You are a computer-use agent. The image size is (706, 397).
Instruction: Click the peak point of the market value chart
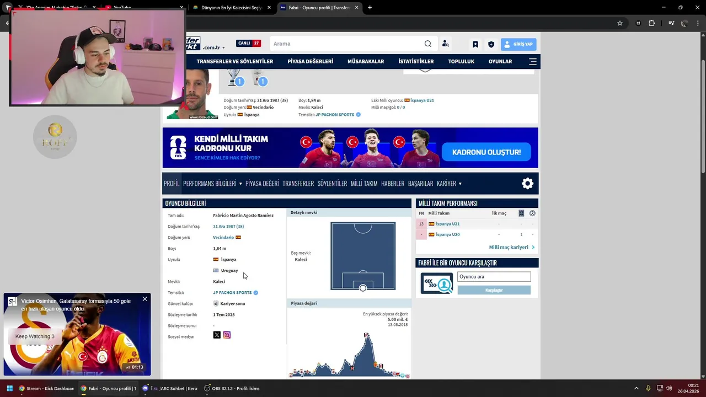[367, 335]
